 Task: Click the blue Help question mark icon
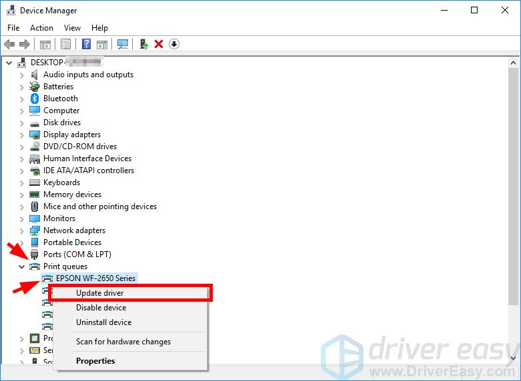pos(86,44)
